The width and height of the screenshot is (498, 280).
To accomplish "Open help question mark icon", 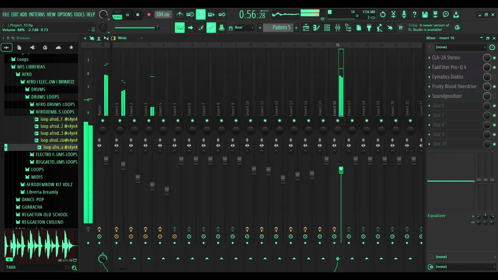I will pyautogui.click(x=414, y=14).
